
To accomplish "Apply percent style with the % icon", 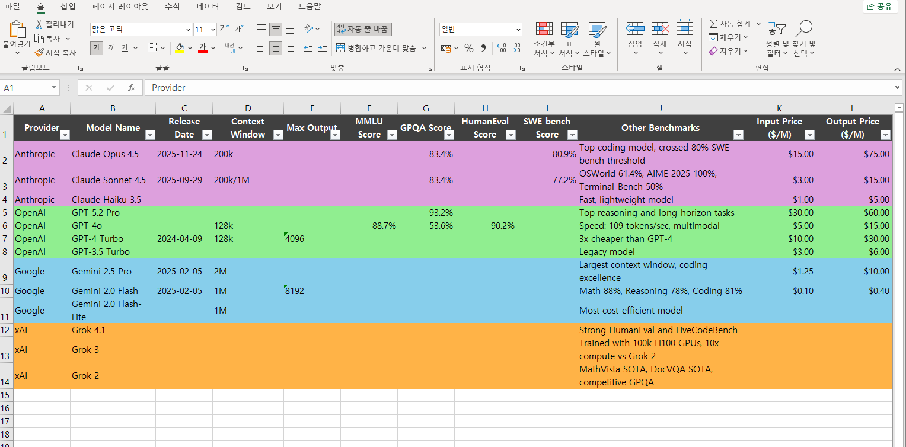I will tap(468, 48).
